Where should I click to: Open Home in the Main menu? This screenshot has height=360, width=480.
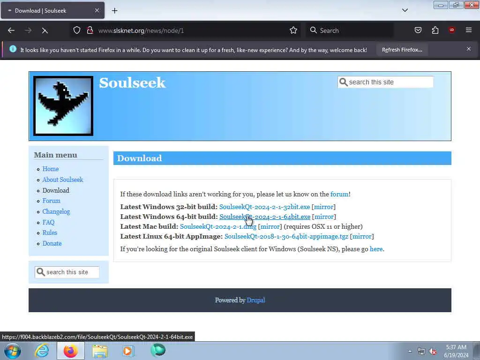tap(51, 169)
